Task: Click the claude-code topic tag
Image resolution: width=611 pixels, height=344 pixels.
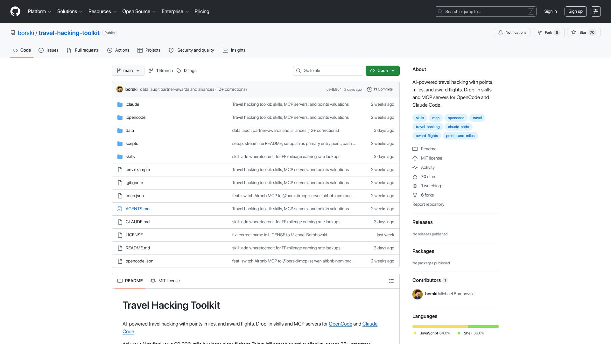Action: tap(458, 127)
